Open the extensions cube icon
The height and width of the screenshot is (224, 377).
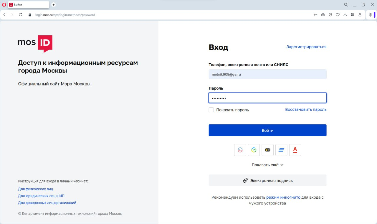coord(371,14)
